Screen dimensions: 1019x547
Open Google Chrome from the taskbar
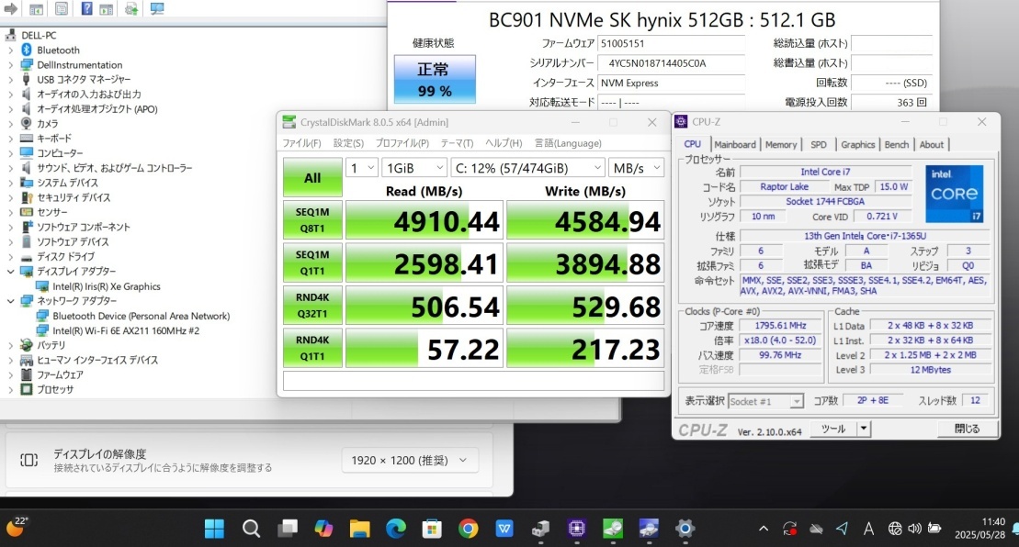tap(468, 528)
